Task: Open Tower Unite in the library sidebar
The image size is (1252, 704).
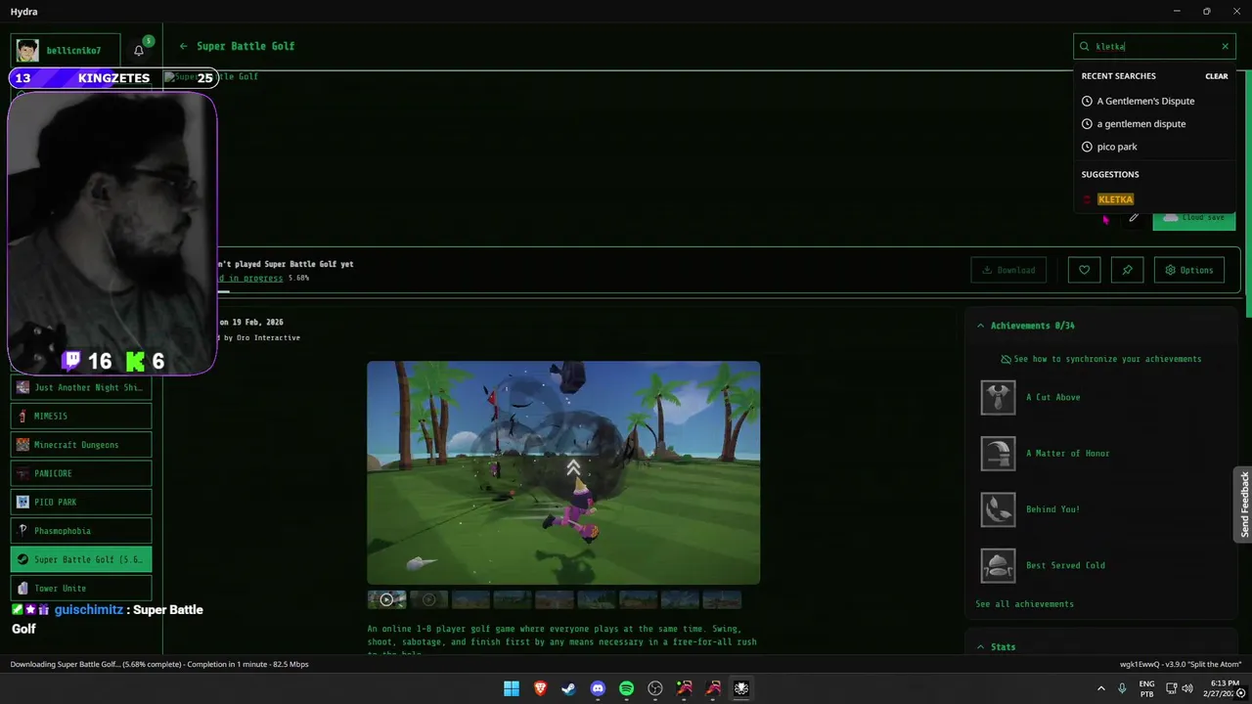Action: 81,588
